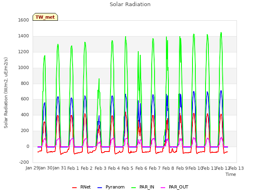Toggle the PAR_OUT legend label
Viewport: 261px width, 195px height.
(x=179, y=187)
